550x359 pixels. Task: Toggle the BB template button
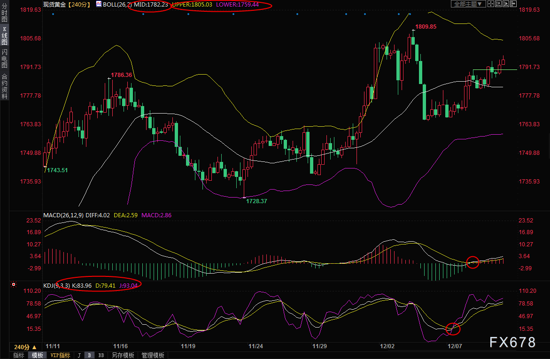tap(101, 355)
